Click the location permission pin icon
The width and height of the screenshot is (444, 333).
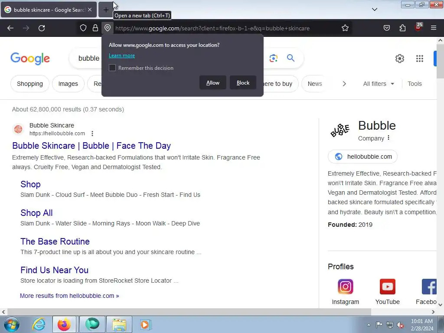point(108,28)
